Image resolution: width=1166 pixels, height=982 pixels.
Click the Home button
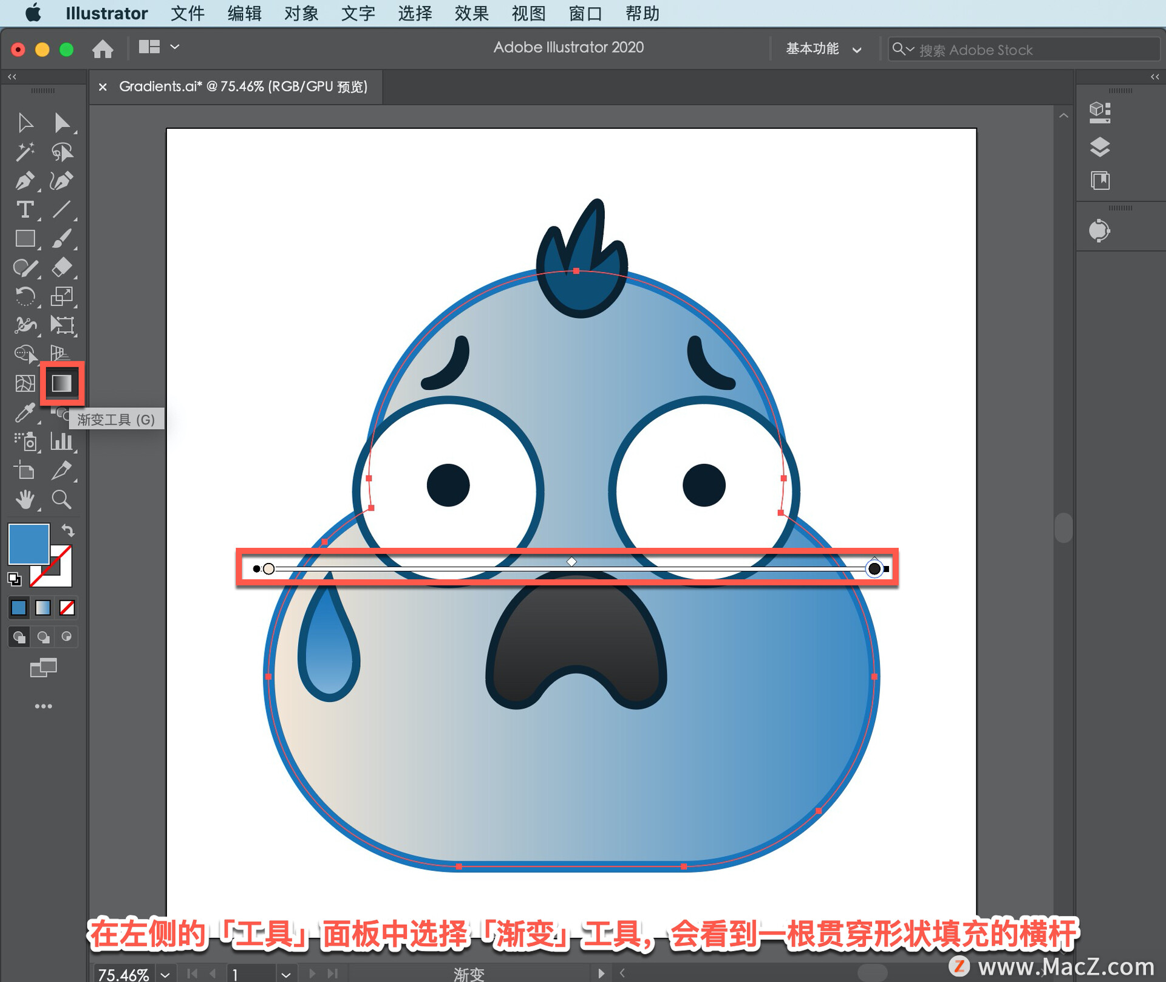103,49
